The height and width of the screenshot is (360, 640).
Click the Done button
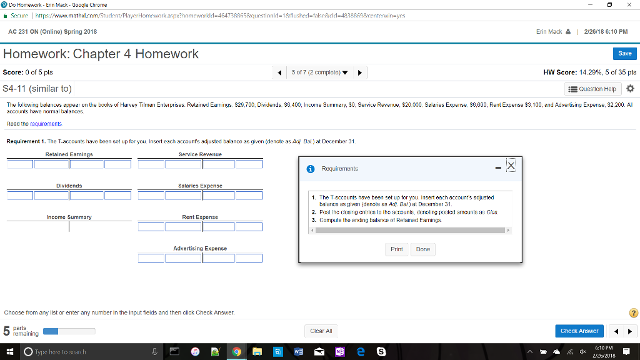pos(423,249)
